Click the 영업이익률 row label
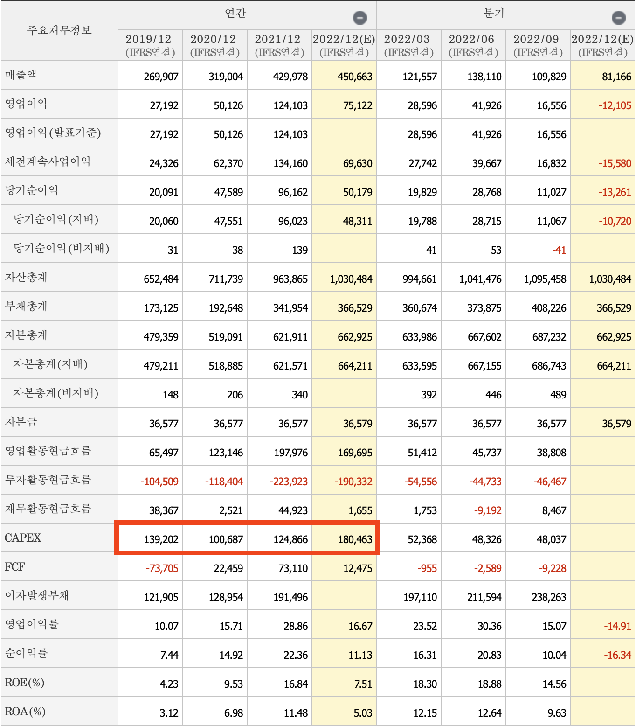636x726 pixels. click(32, 624)
